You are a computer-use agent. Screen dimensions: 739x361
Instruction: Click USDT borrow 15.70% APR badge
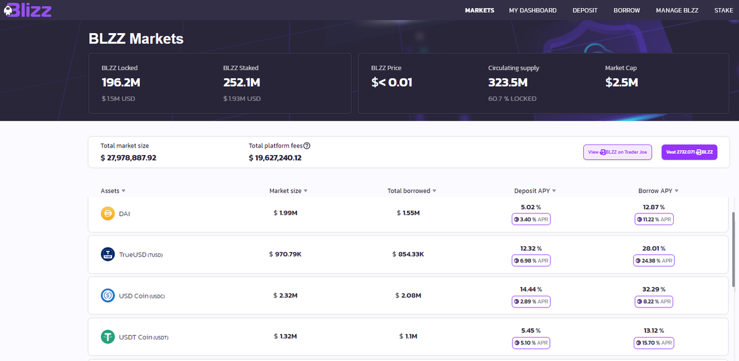tap(654, 343)
